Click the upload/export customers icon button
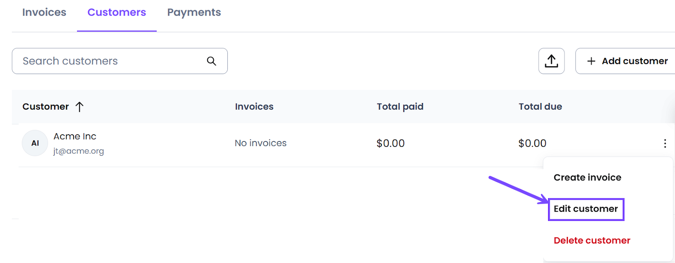Viewport: 675px width, 263px height. (551, 61)
